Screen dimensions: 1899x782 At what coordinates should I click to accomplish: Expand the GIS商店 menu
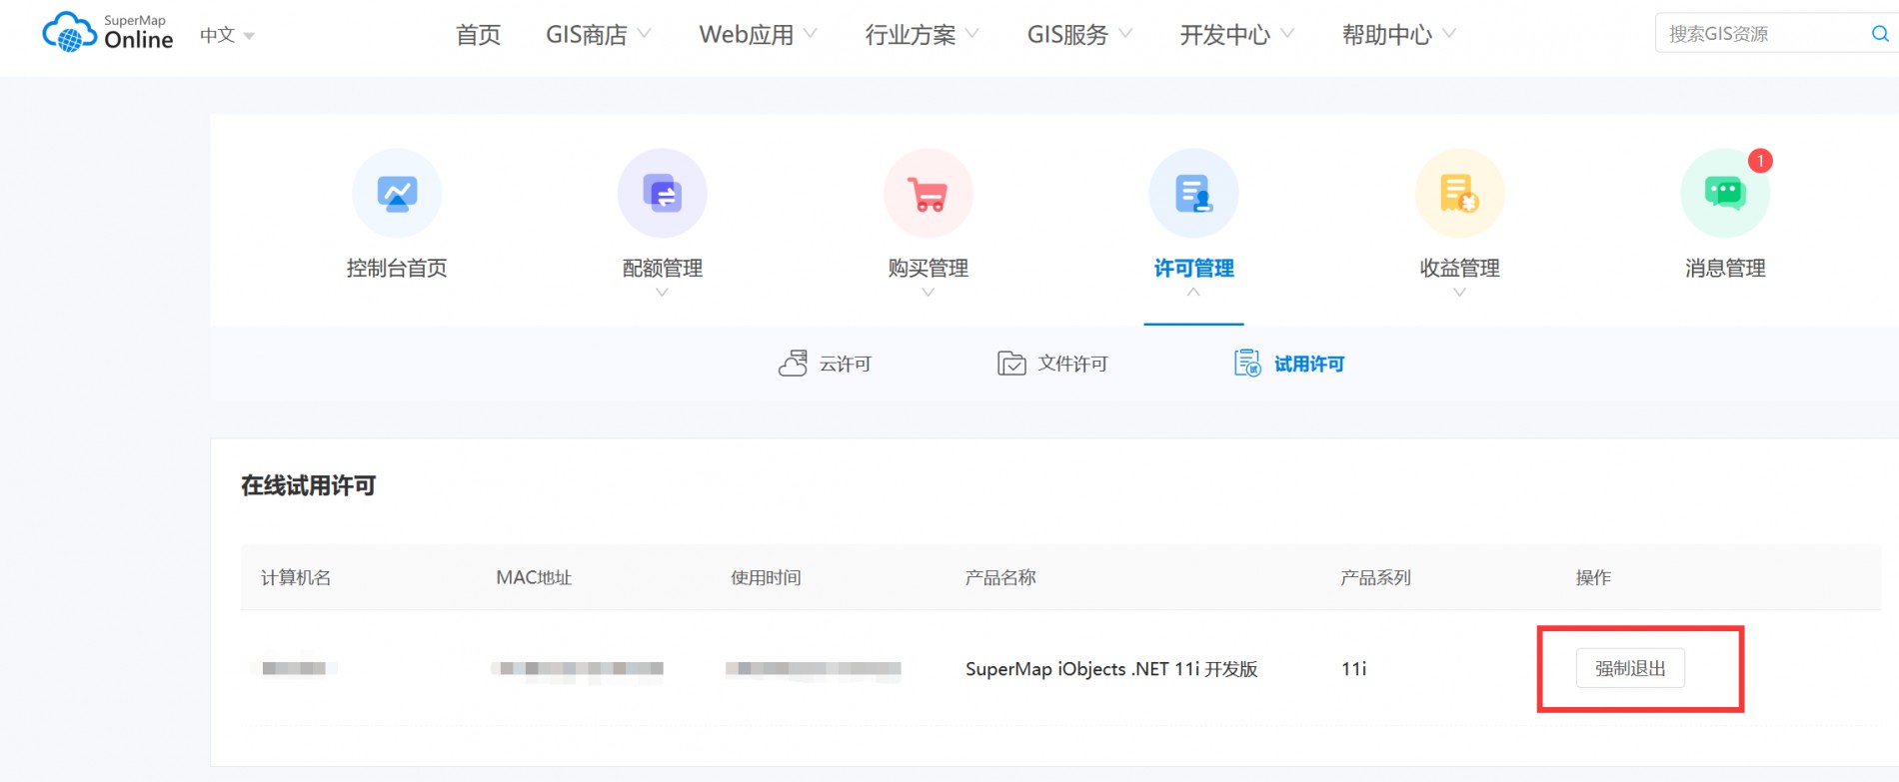pyautogui.click(x=598, y=35)
